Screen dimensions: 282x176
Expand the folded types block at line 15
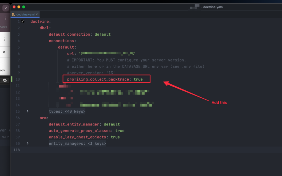coord(27,111)
